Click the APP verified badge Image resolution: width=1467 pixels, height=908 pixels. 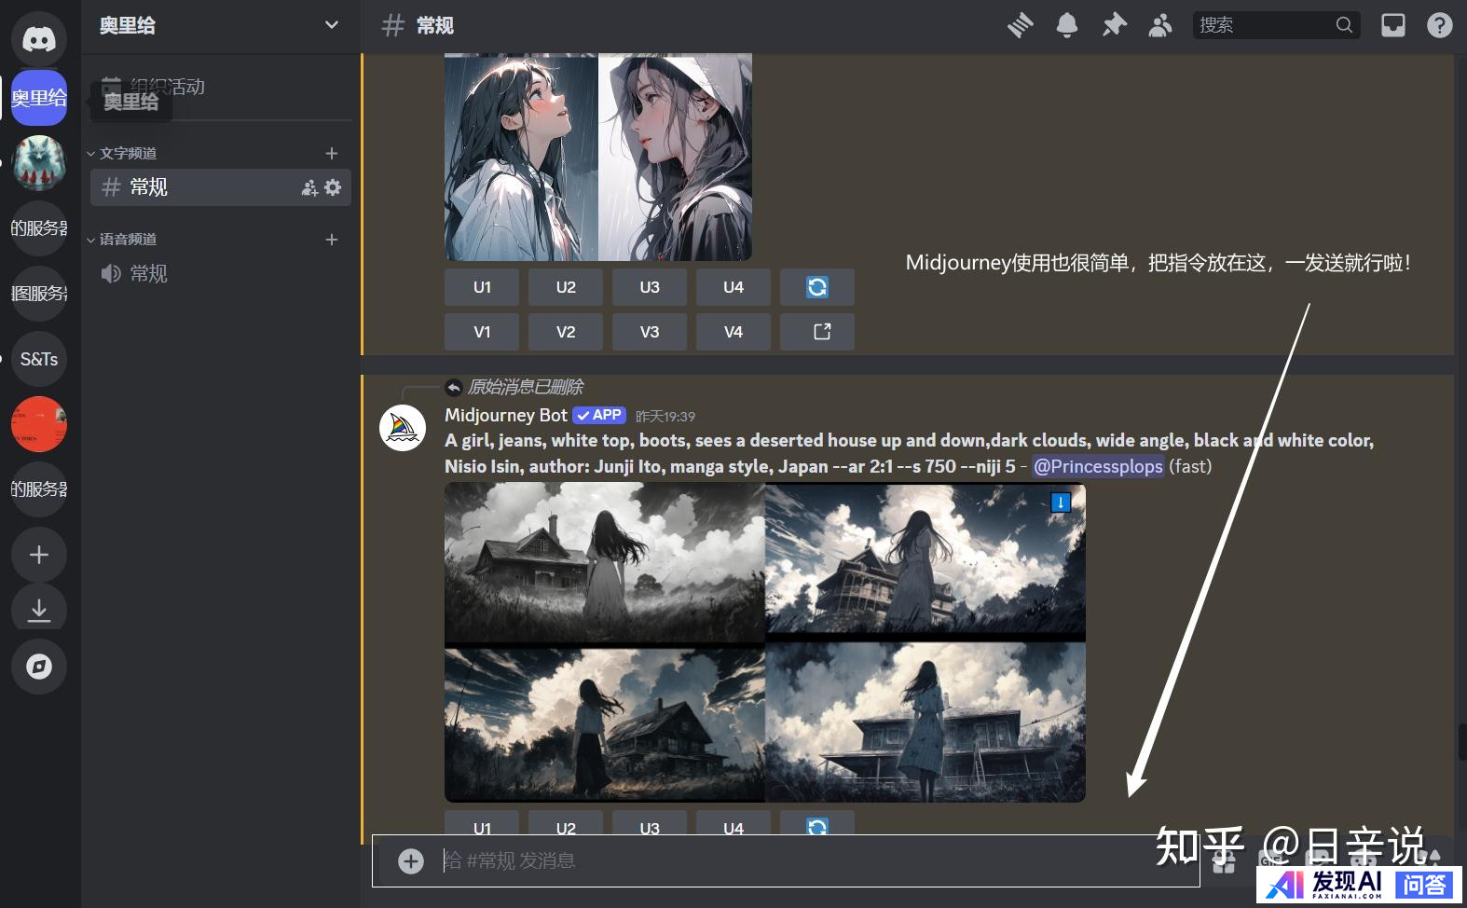tap(599, 415)
